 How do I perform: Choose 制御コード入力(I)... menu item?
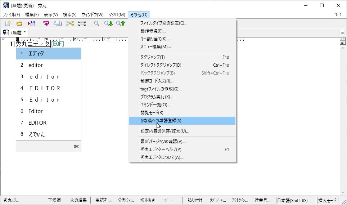pos(182,81)
